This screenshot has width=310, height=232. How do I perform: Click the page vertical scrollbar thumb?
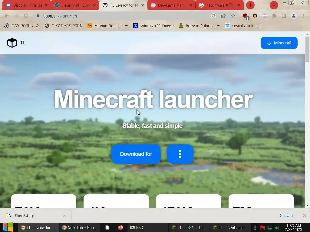(x=307, y=49)
